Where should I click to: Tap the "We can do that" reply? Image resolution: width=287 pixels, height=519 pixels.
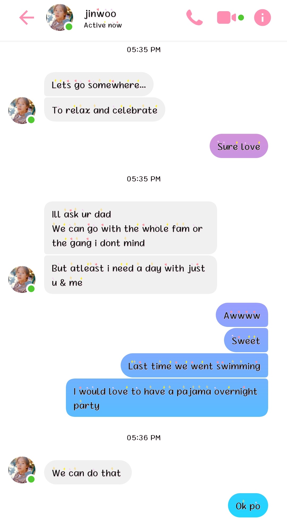pyautogui.click(x=88, y=472)
